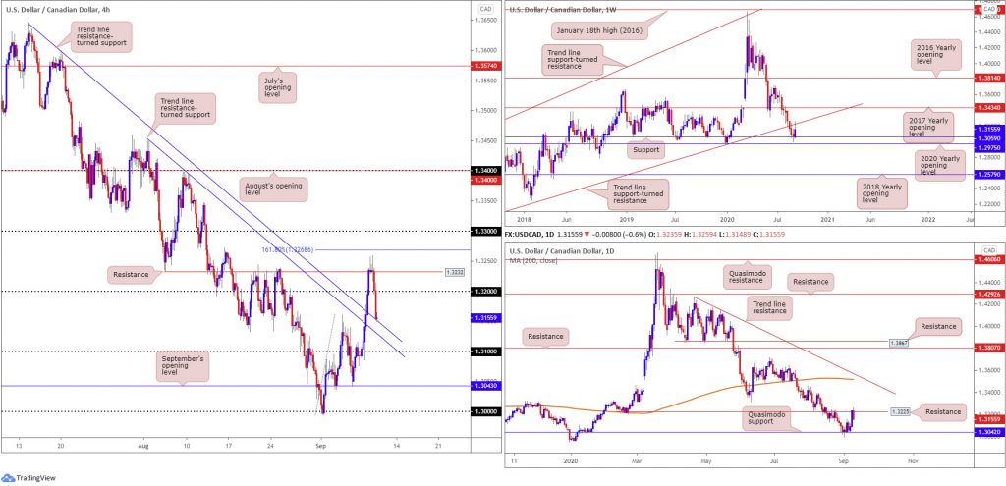
Task: Click the 1.3232 price label on the 4h chart
Action: (453, 272)
